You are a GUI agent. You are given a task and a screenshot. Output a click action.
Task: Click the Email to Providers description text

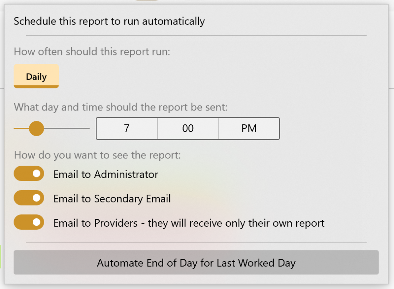(x=189, y=223)
